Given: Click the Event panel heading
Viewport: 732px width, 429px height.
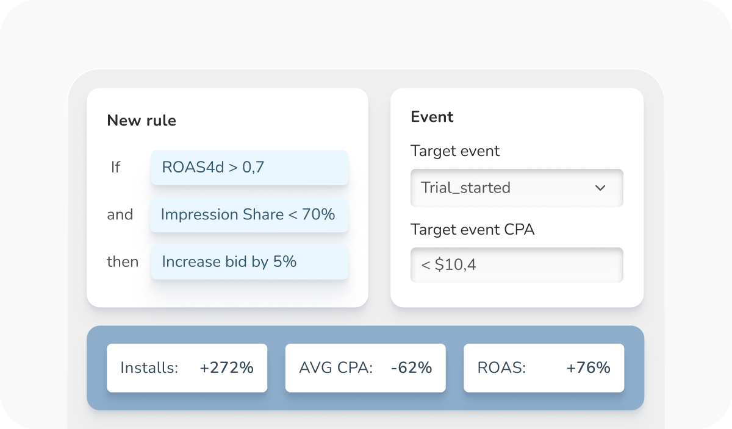Looking at the screenshot, I should pyautogui.click(x=432, y=117).
